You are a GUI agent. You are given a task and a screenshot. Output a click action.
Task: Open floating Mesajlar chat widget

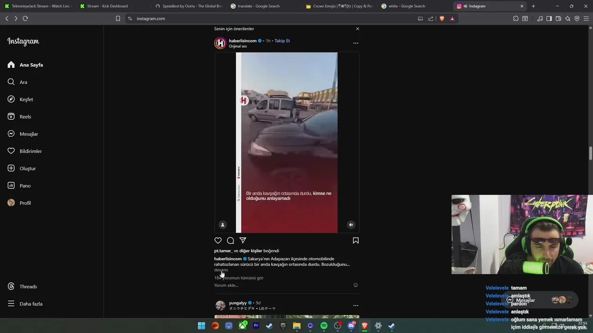pos(540,300)
